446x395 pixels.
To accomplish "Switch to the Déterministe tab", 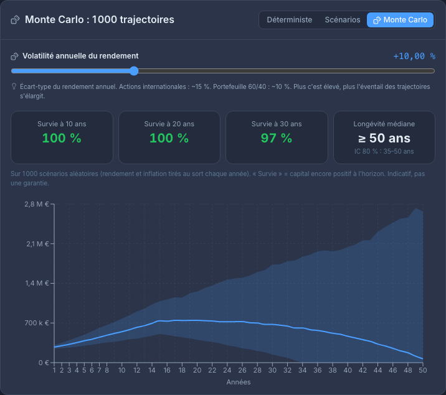I will pyautogui.click(x=289, y=20).
